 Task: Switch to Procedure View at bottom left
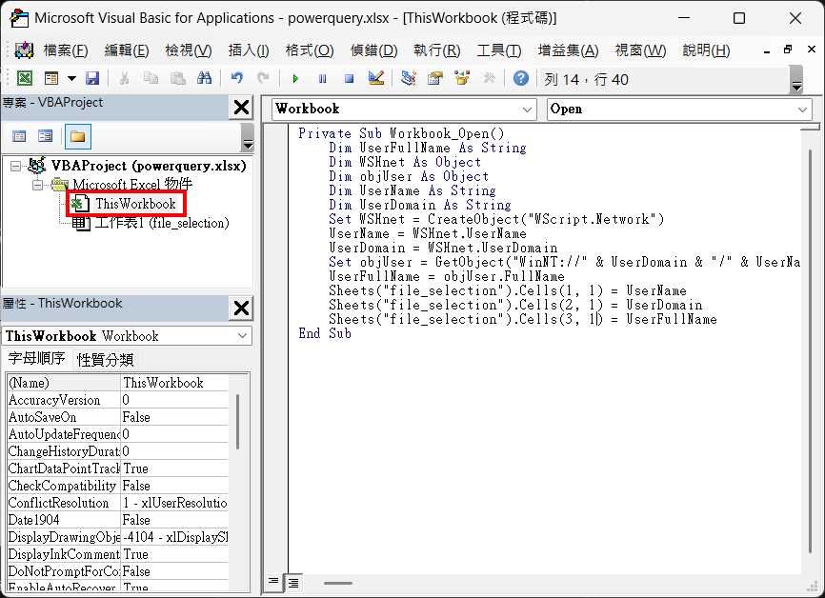tap(273, 582)
